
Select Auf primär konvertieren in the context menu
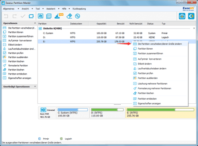(x=160, y=59)
